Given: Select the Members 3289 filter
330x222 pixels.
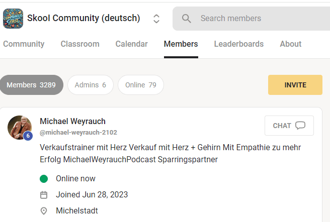Looking at the screenshot, I should (x=31, y=85).
